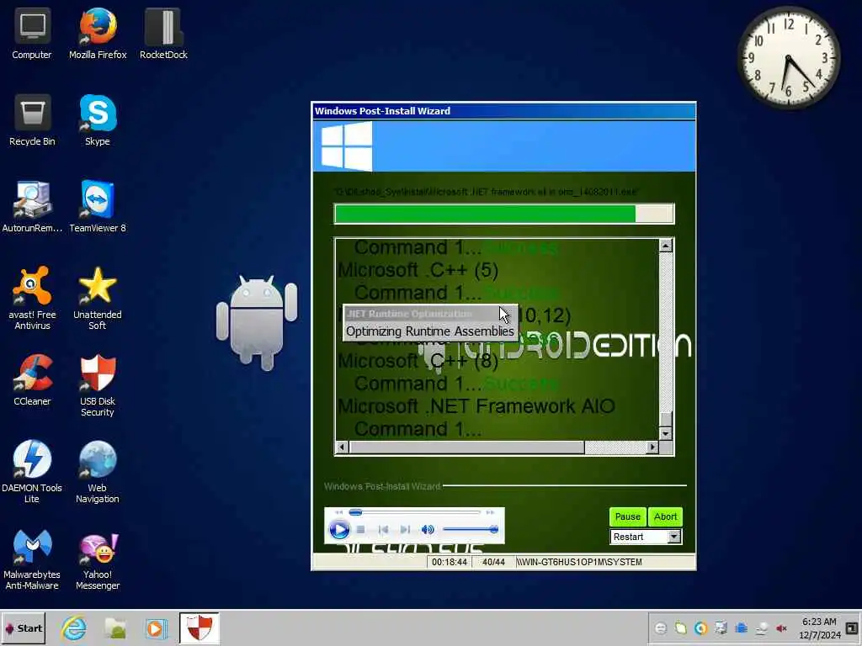
Task: Click the horizontal scrollbar thumb in log
Action: tap(466, 447)
